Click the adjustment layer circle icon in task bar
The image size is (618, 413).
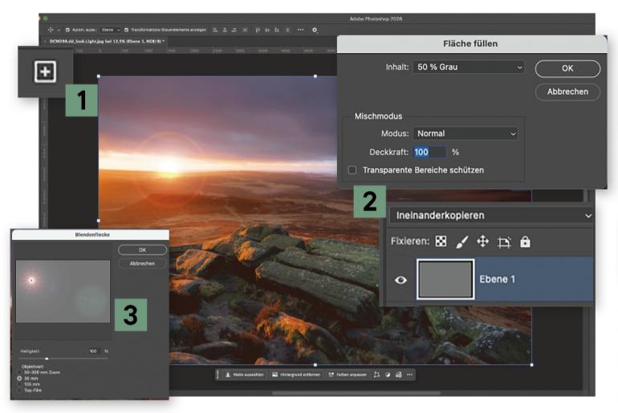388,375
